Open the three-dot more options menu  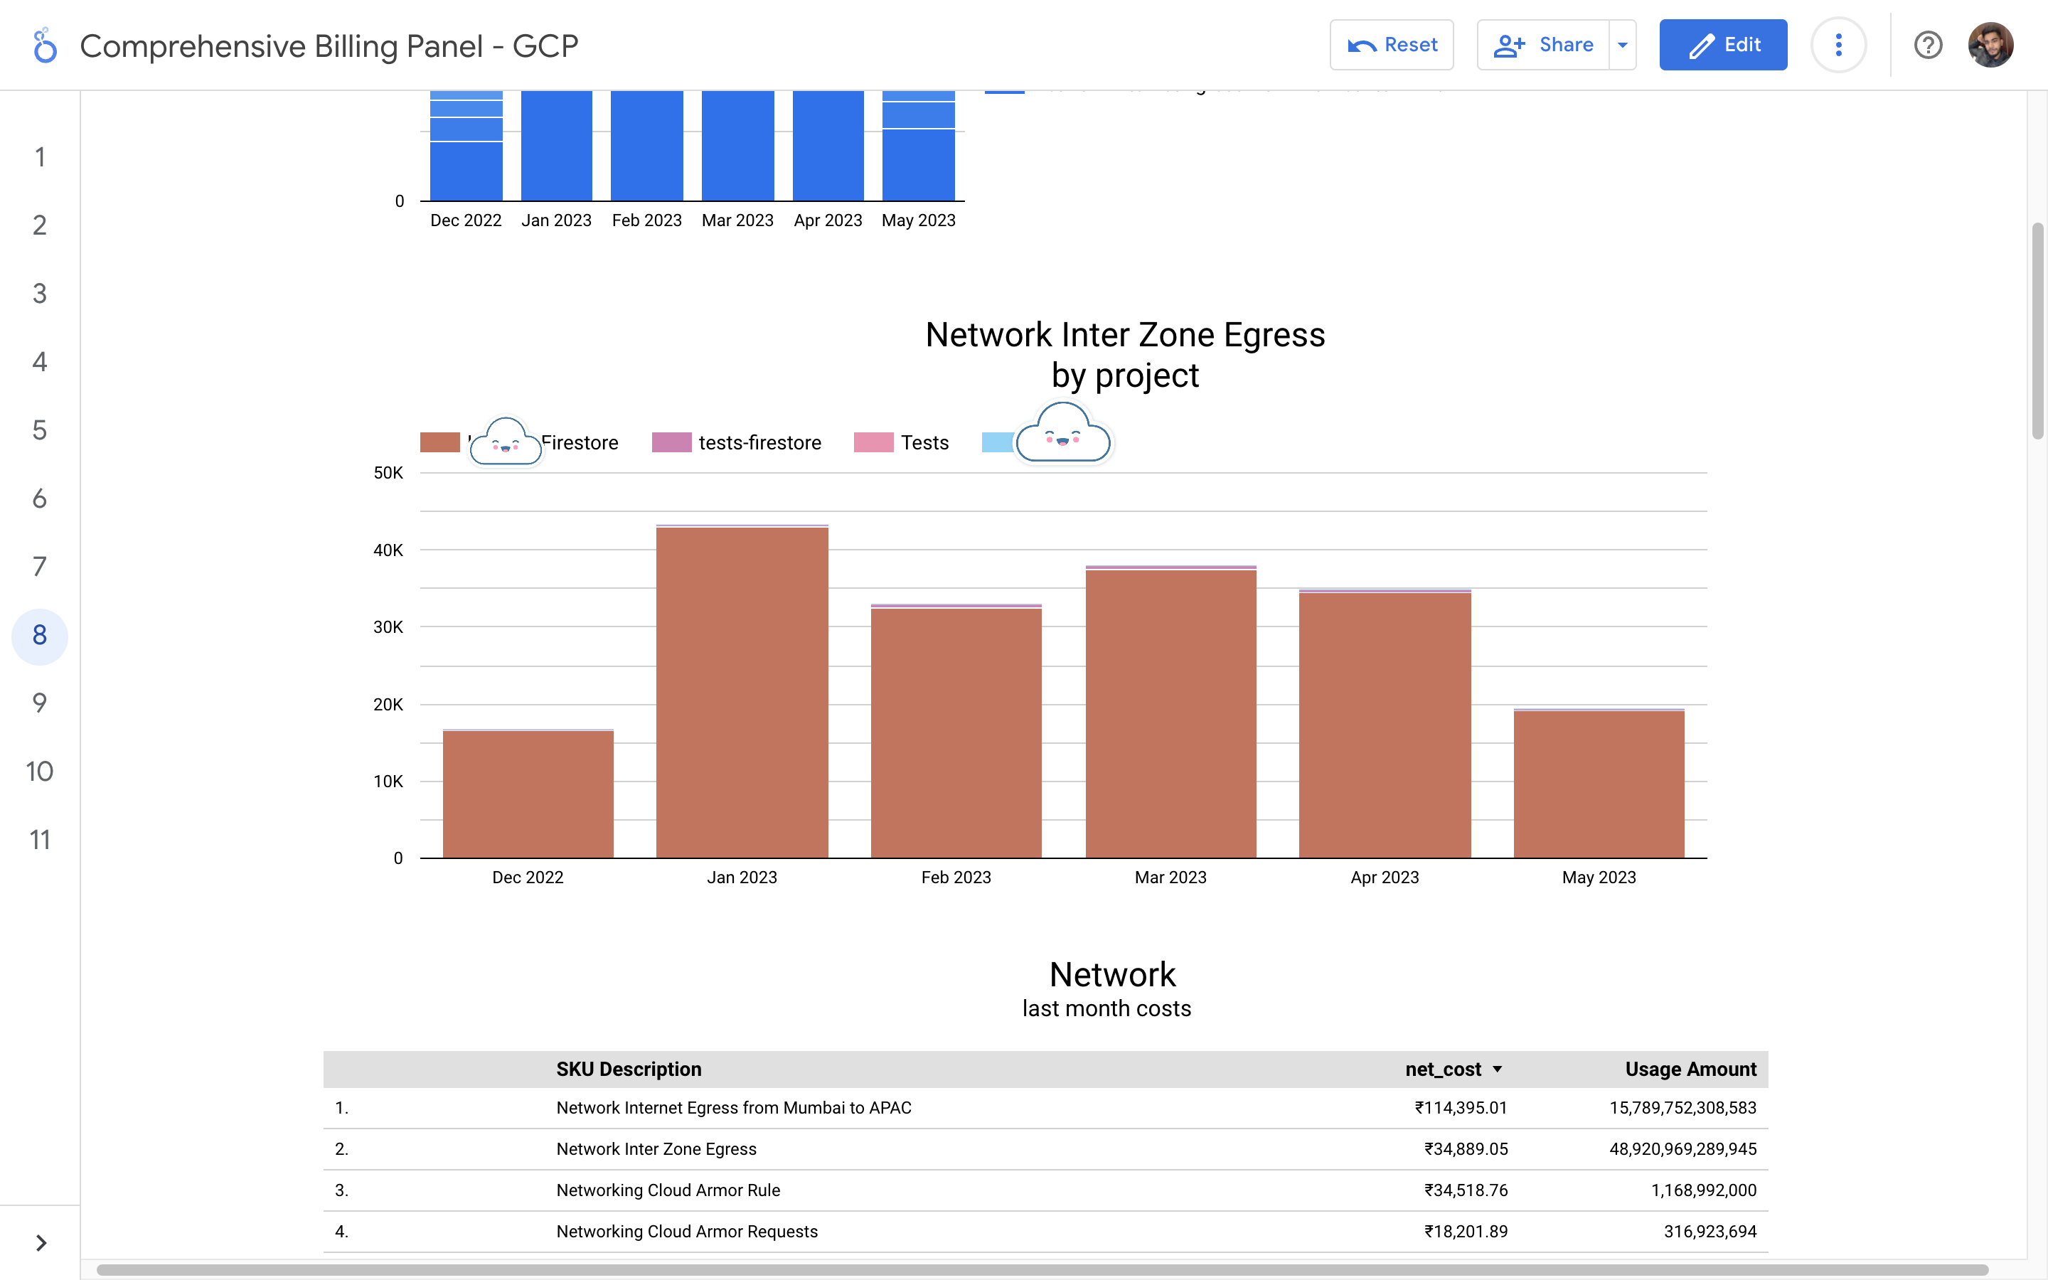[x=1838, y=45]
